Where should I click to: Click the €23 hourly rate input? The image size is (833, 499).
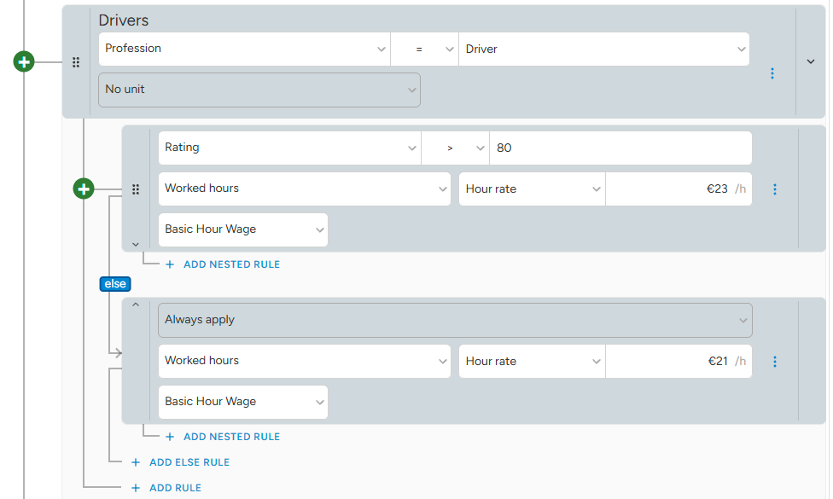click(679, 189)
